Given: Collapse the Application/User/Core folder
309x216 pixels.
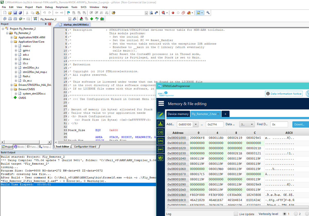Looking at the screenshot, I should click(12, 41).
